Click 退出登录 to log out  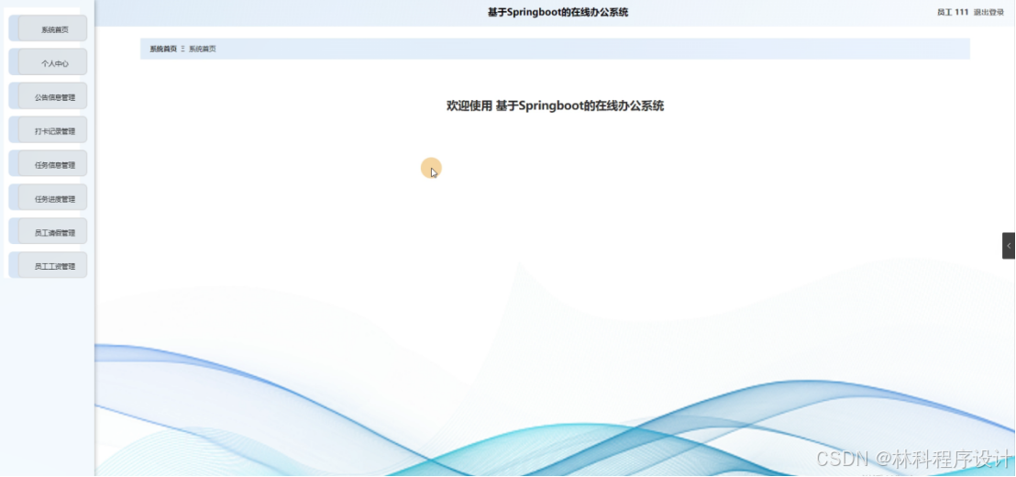(988, 12)
